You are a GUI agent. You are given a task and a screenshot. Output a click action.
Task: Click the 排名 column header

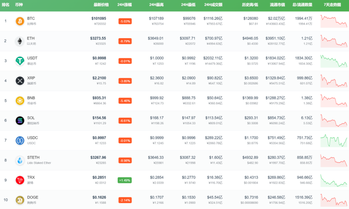click(x=6, y=4)
